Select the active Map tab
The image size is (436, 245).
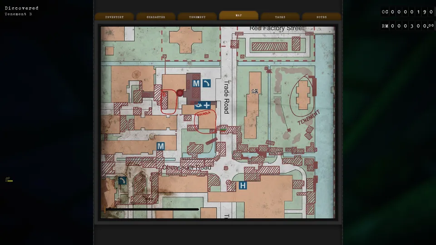[238, 15]
